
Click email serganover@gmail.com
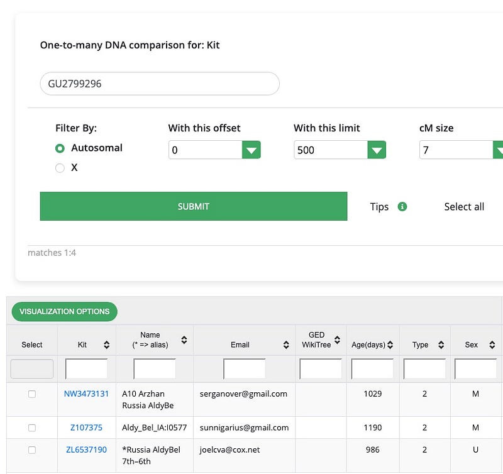243,394
